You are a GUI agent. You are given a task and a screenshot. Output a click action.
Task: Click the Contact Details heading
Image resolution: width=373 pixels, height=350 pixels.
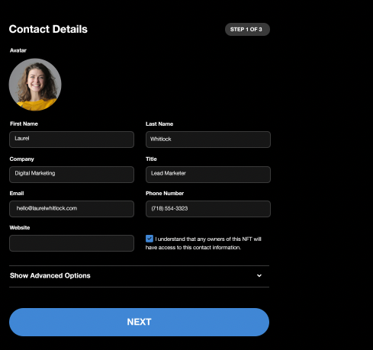point(48,29)
